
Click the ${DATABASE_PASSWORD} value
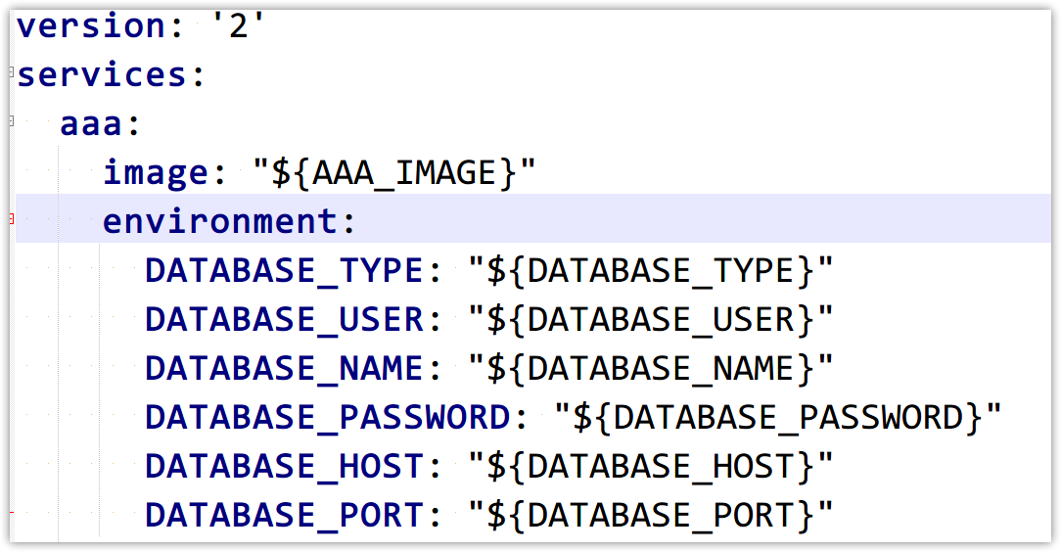click(778, 417)
